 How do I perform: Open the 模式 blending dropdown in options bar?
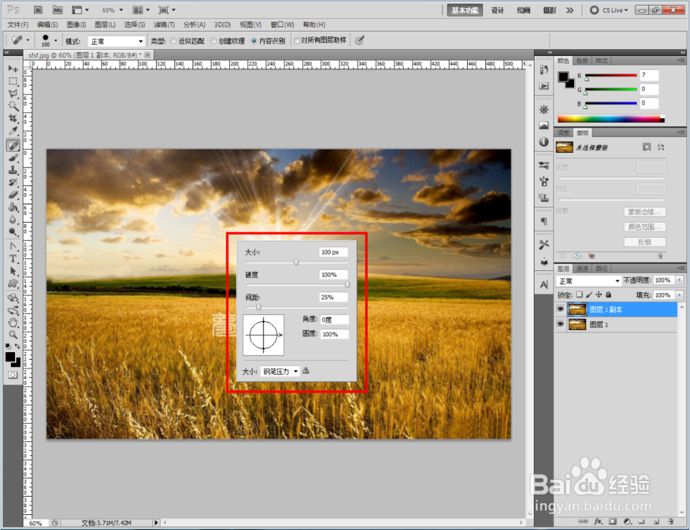(116, 41)
